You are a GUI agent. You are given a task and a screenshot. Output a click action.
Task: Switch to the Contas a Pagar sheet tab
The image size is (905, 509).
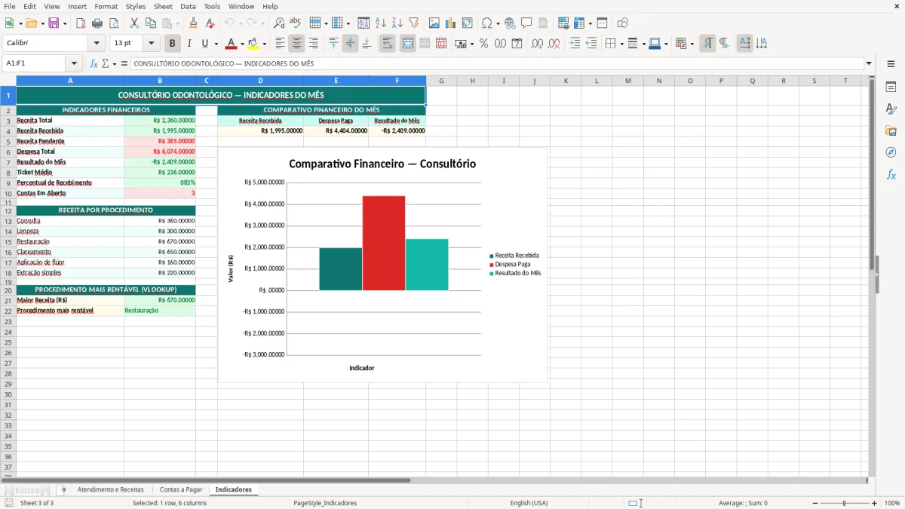pyautogui.click(x=181, y=490)
